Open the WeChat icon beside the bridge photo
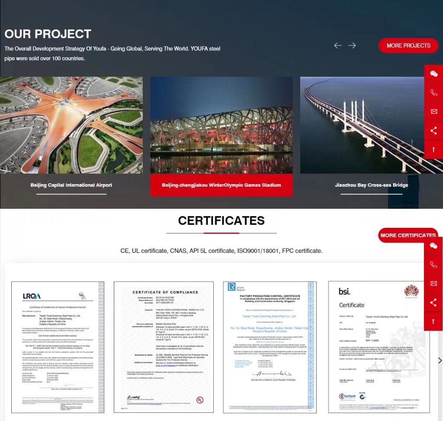Image resolution: width=443 pixels, height=421 pixels. [433, 74]
